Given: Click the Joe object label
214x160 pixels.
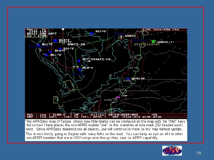Looking at the screenshot, I should coord(124,95).
